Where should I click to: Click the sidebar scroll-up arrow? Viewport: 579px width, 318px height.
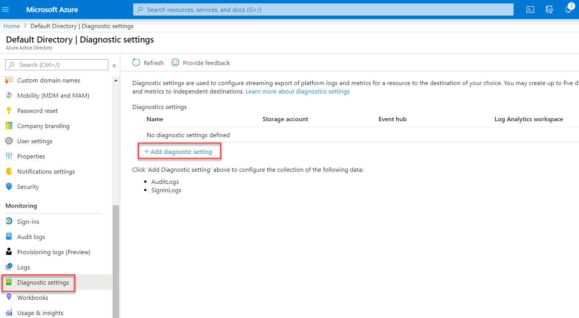pos(116,81)
